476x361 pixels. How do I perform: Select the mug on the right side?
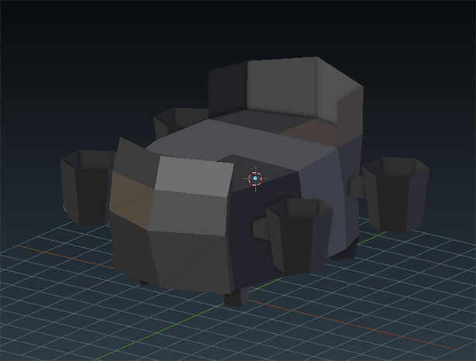(x=390, y=194)
